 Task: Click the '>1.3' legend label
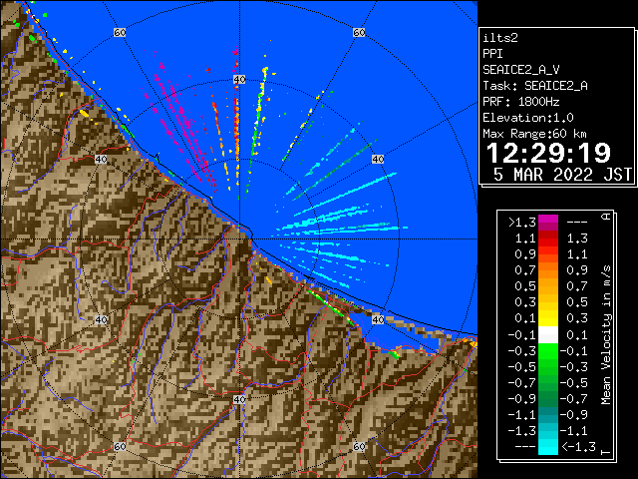(x=522, y=223)
